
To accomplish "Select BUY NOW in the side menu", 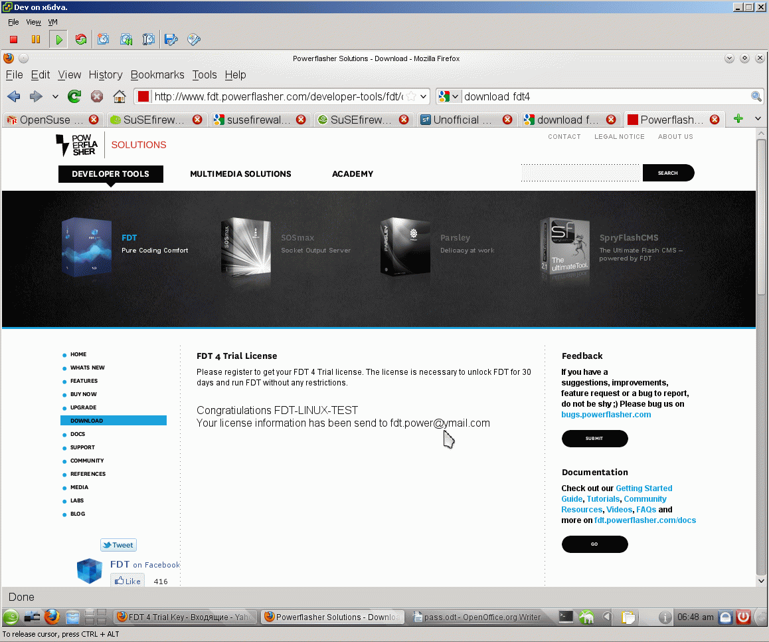I will pos(84,394).
